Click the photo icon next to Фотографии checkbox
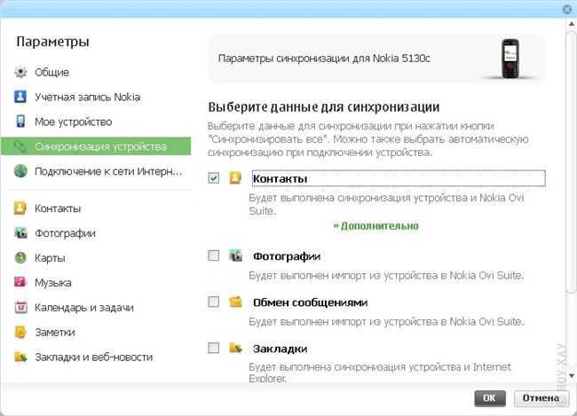This screenshot has height=416, width=577. coord(235,255)
